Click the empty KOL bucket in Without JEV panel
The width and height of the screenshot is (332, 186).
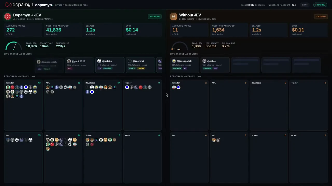click(229, 105)
